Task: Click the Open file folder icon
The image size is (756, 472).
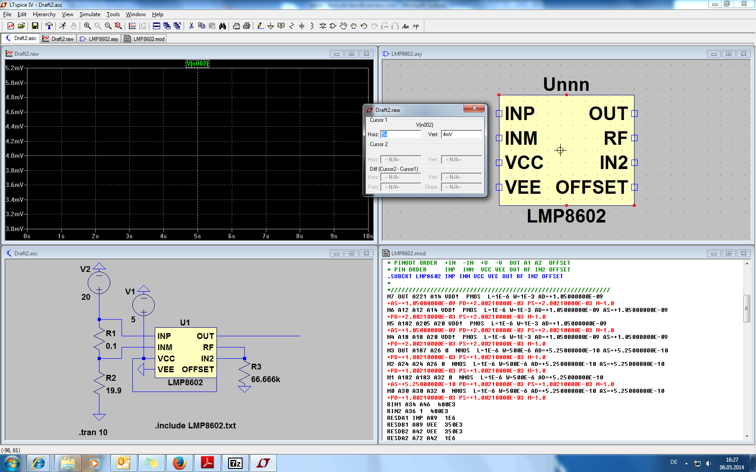Action: pos(21,26)
